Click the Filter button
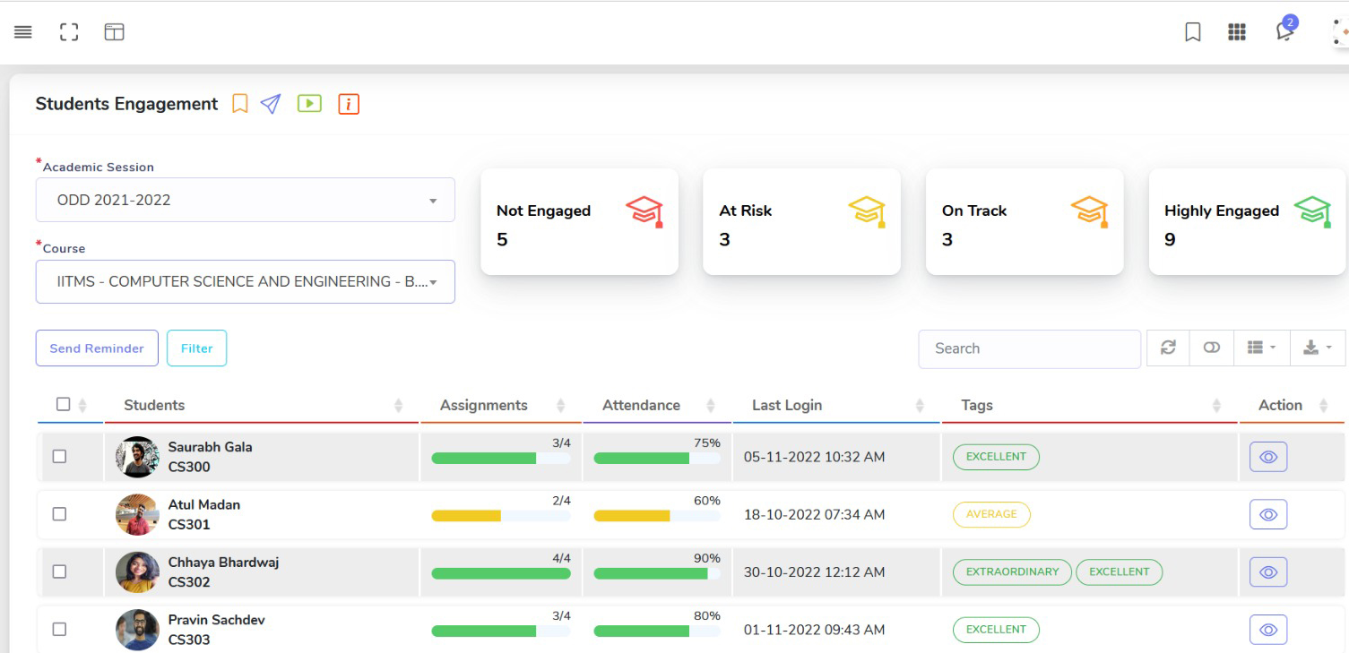 coord(197,348)
